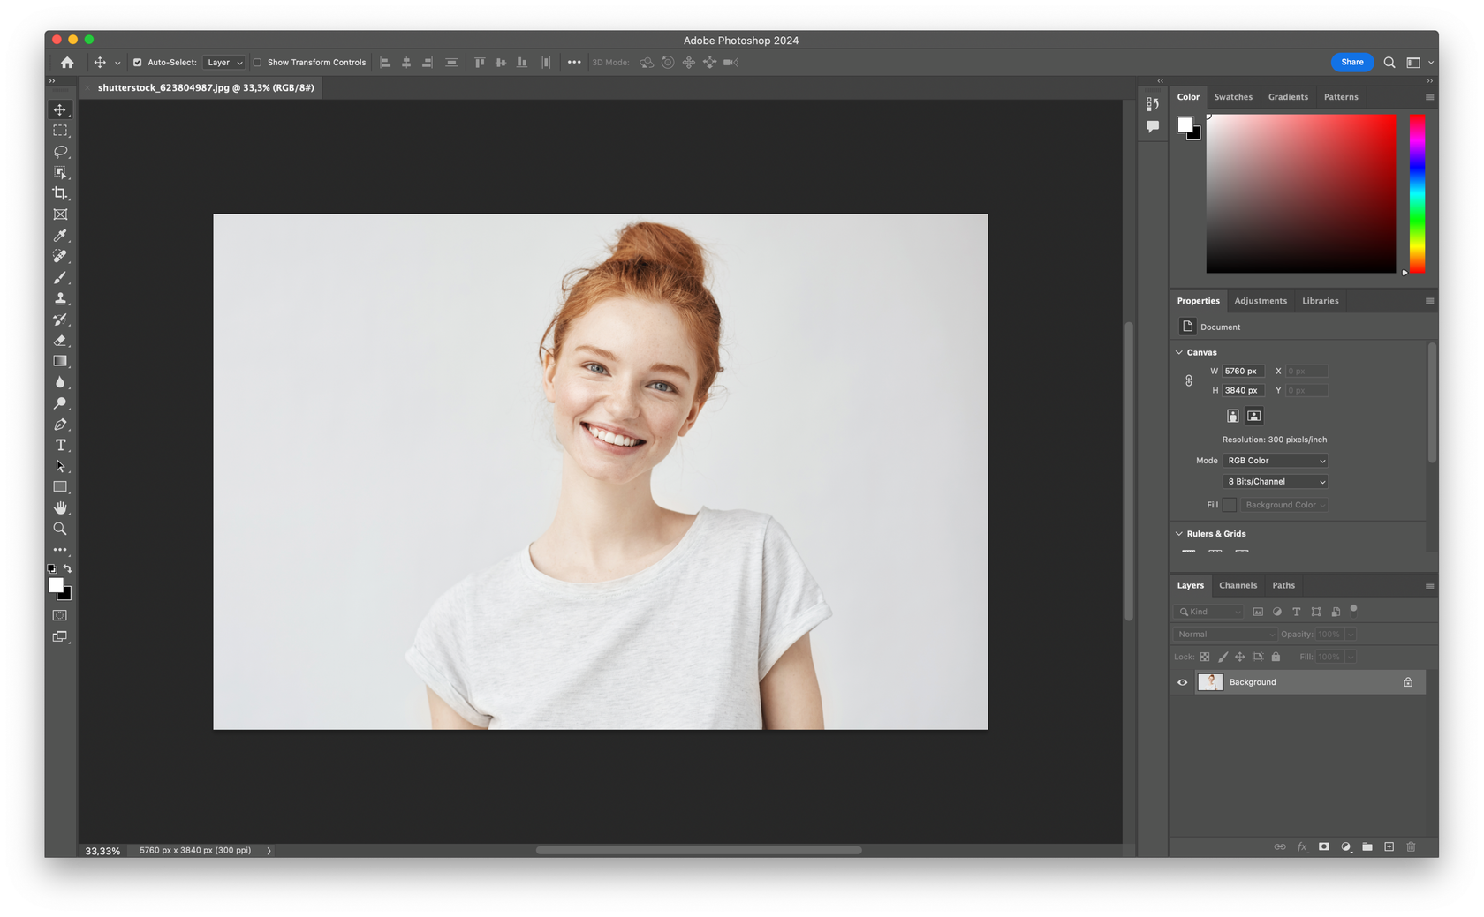Screen dimensions: 1484x917
Task: Activate the Zoom tool
Action: 60,529
